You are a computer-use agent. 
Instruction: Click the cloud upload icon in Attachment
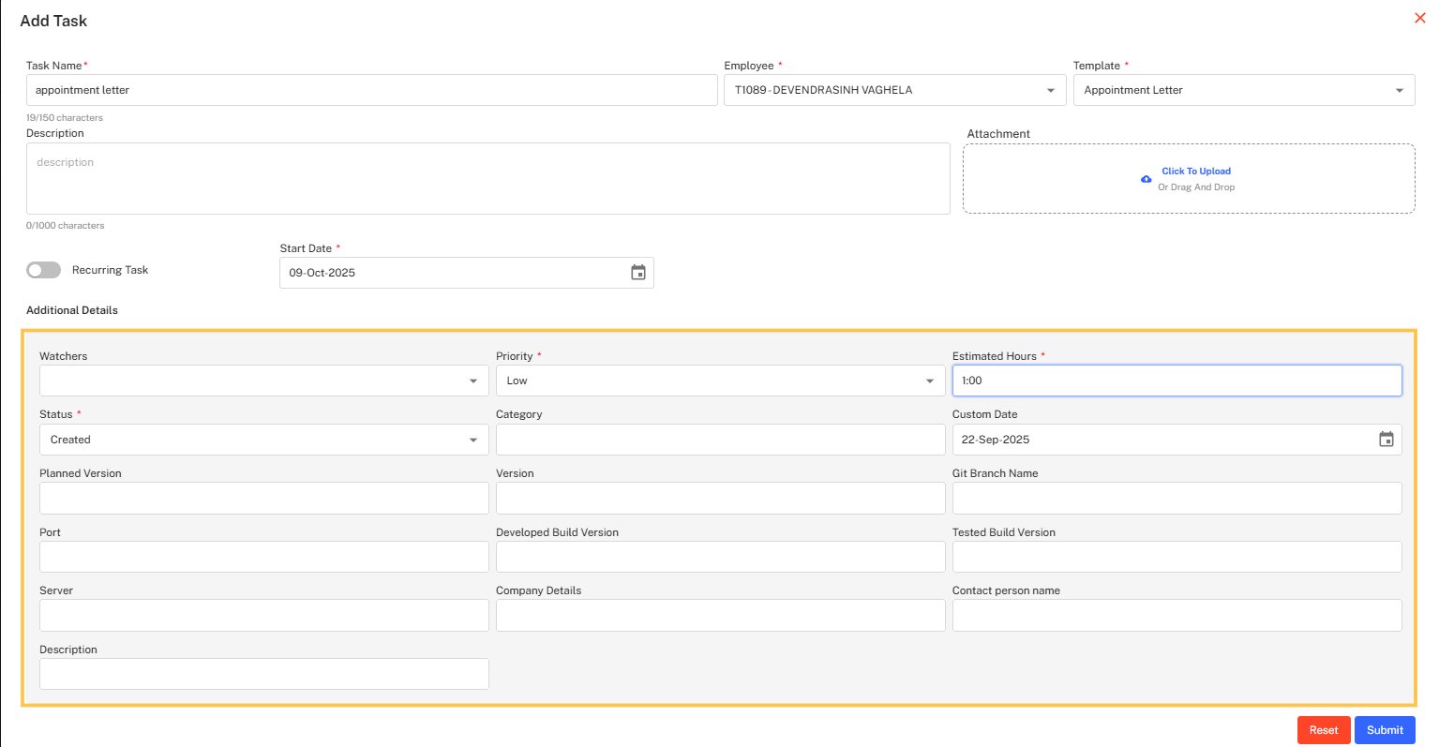(1146, 179)
